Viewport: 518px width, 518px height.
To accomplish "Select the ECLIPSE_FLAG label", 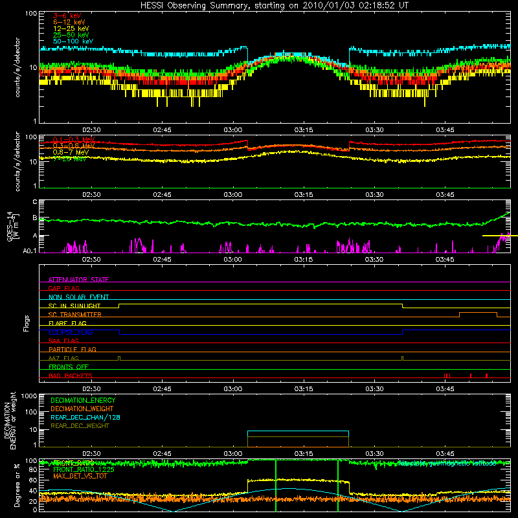I will click(x=71, y=332).
